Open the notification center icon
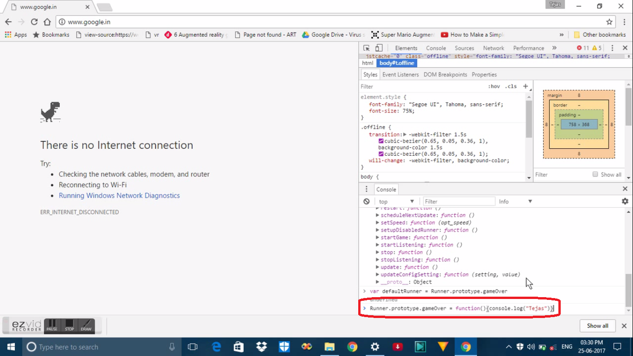 (617, 347)
